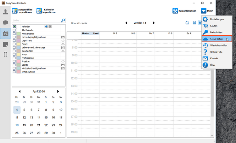
Task: Click the Woche 14 label
Action: [x=140, y=23]
